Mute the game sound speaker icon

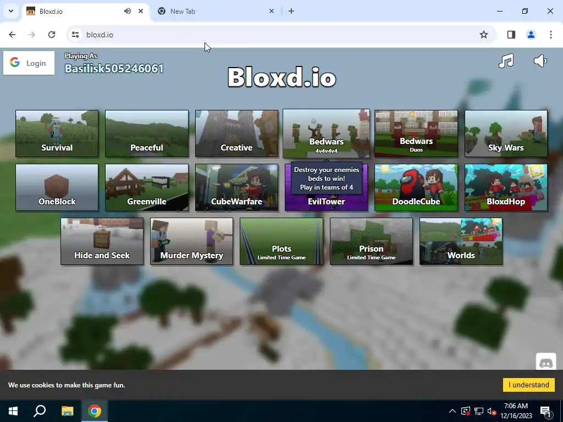[x=540, y=61]
